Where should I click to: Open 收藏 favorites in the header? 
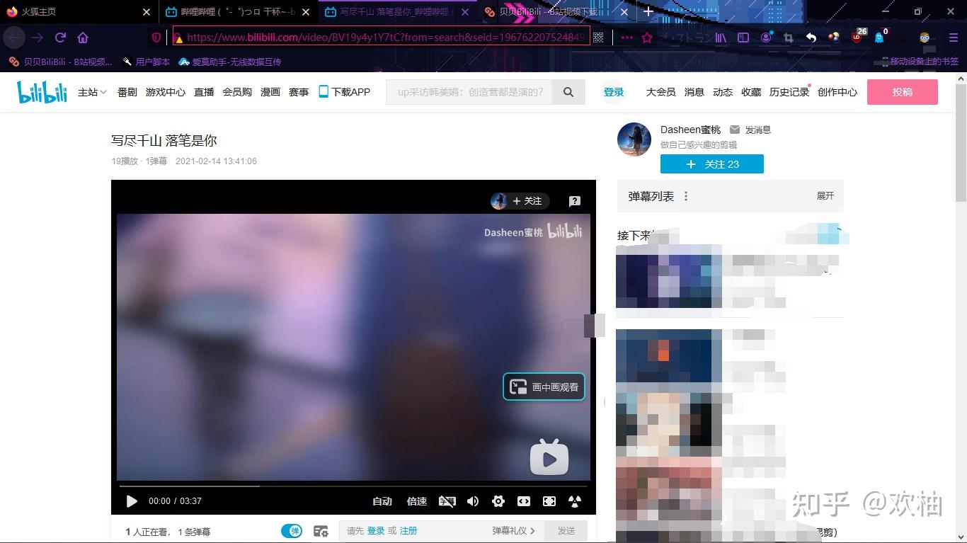751,92
